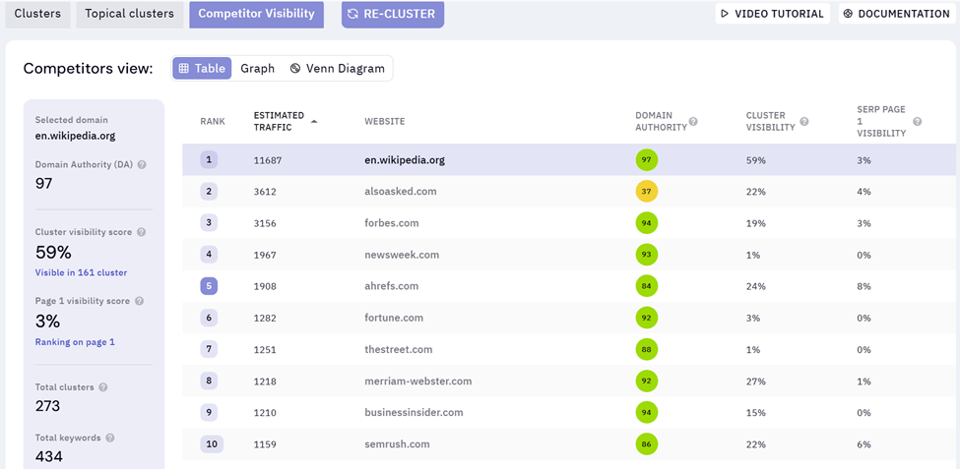Click the Domain Authority column header

661,121
